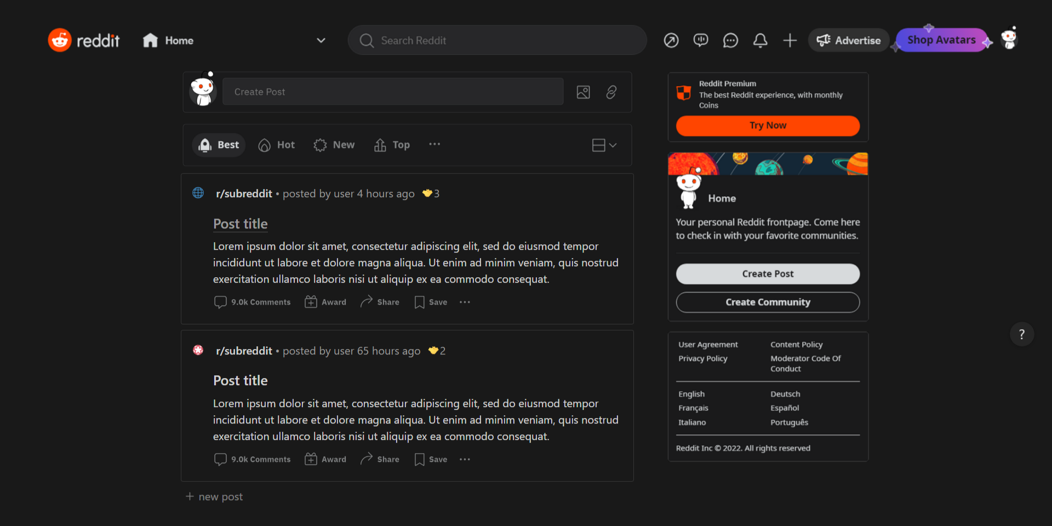Click the Search Reddit field
This screenshot has height=526, width=1052.
(x=497, y=41)
